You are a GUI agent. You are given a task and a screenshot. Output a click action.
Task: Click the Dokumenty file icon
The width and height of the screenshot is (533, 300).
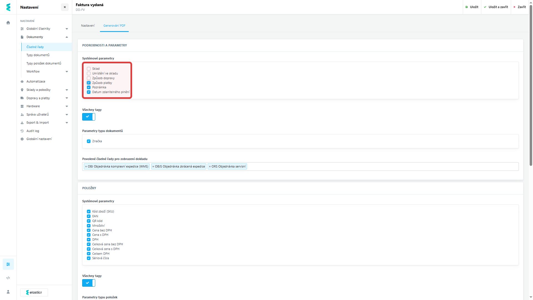click(x=22, y=37)
